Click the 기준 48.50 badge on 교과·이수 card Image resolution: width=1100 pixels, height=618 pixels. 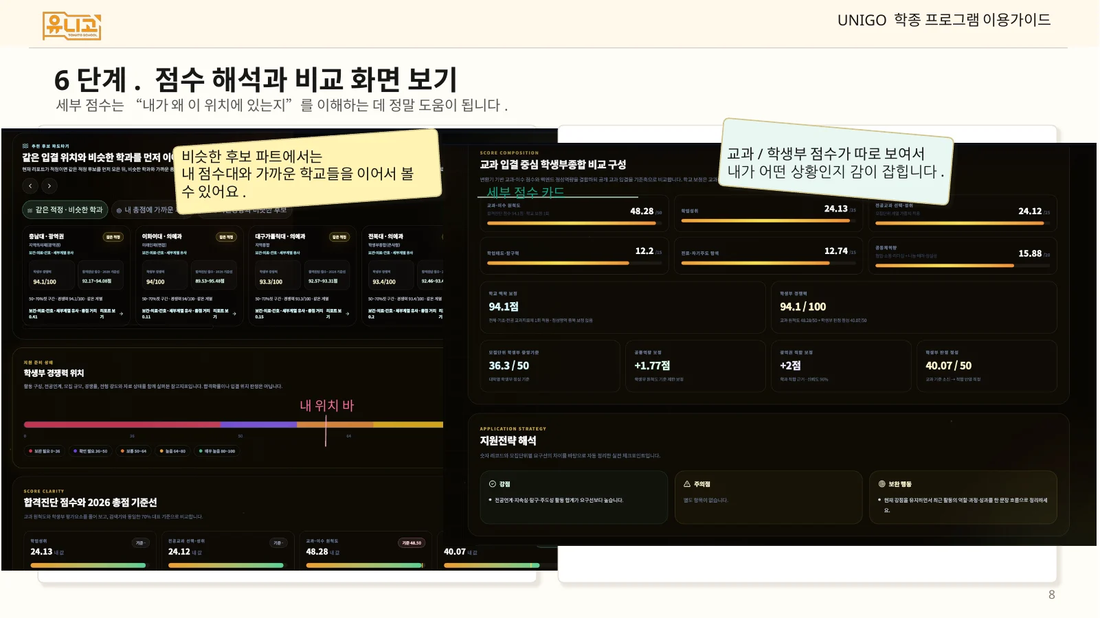click(x=411, y=543)
